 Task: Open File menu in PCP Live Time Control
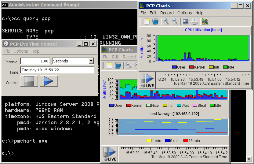tap(7, 51)
